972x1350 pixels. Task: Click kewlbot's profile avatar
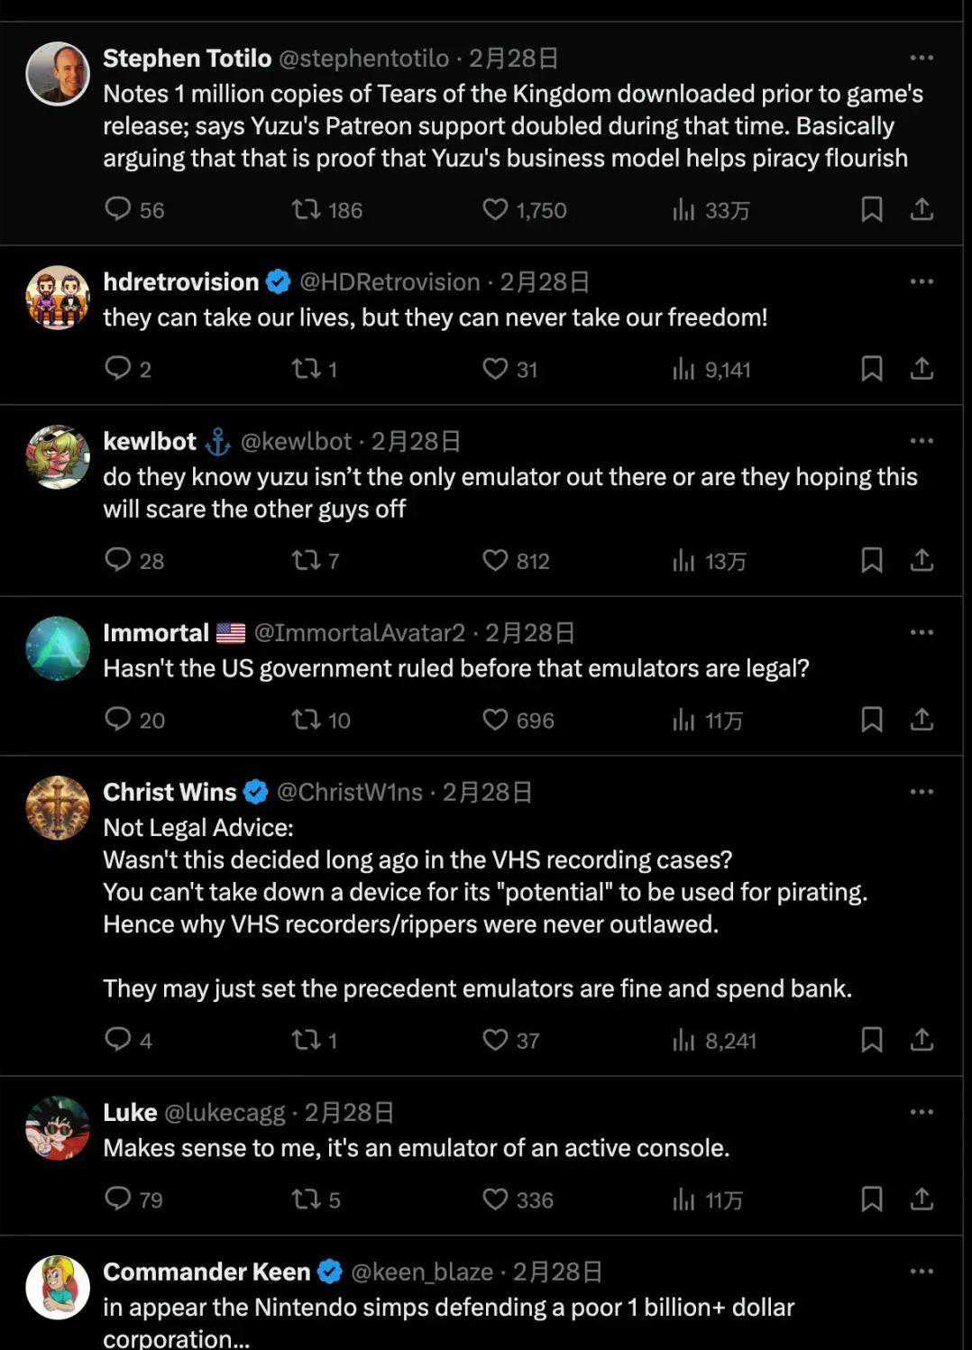pos(58,457)
